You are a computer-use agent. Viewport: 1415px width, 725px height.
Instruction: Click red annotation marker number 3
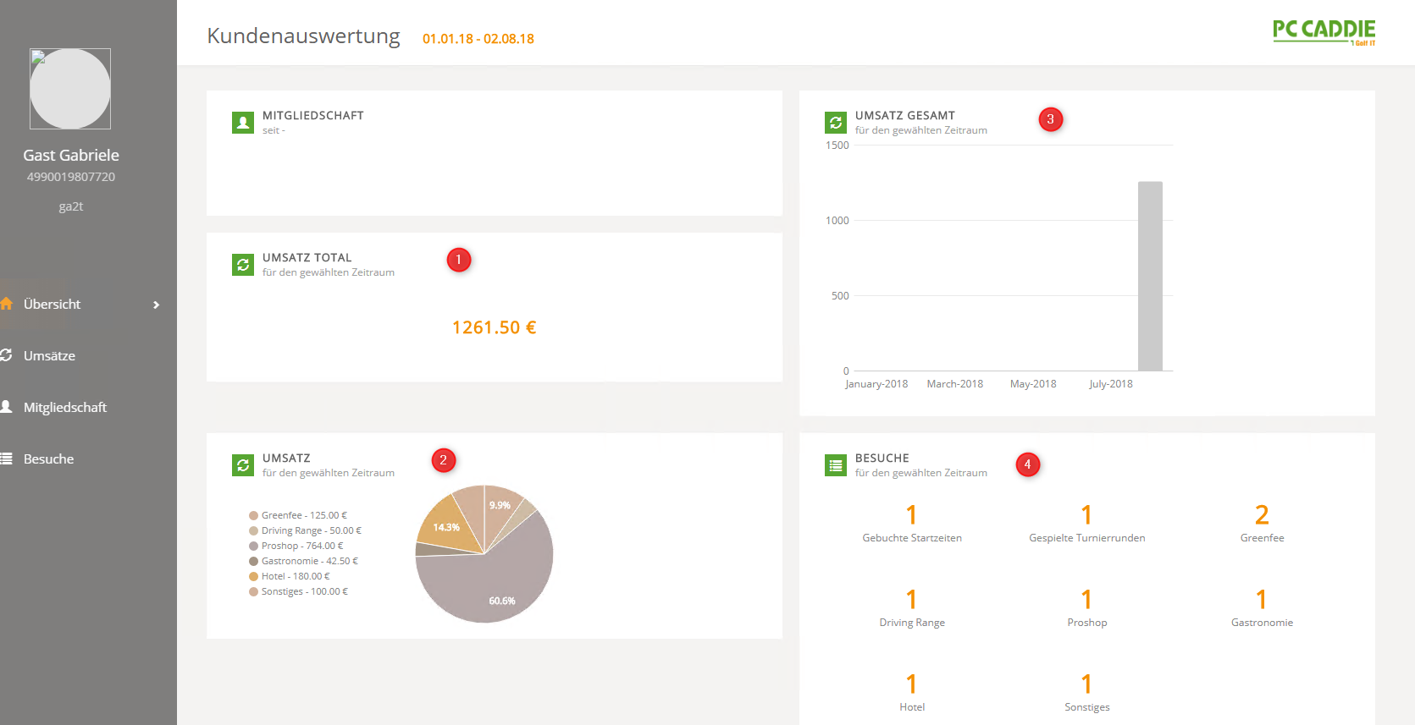click(x=1050, y=119)
